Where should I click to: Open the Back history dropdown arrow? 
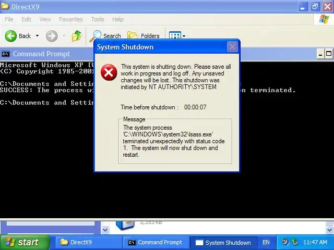(x=37, y=36)
